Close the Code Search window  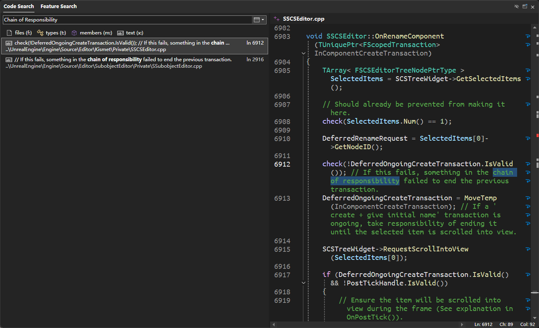click(533, 6)
